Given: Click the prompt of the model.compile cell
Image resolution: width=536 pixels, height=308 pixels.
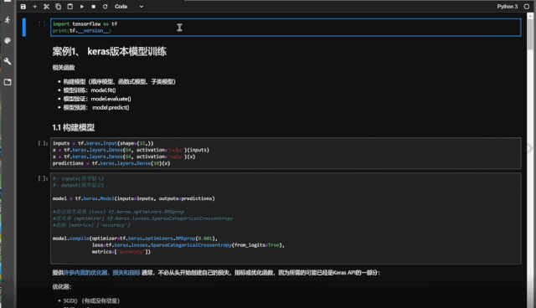Looking at the screenshot, I should point(43,178).
